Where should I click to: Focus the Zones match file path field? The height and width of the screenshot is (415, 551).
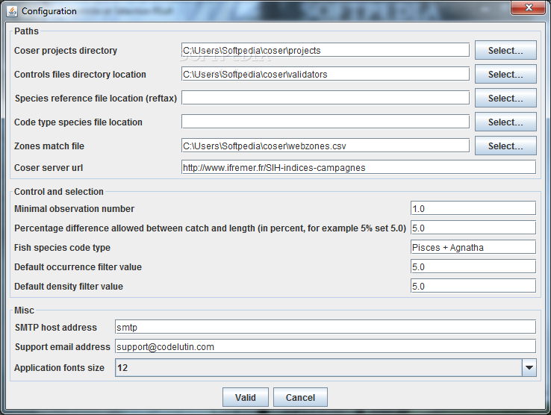coord(326,146)
